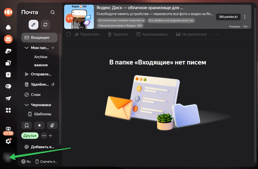Click the Переслать forward button

tap(87, 34)
